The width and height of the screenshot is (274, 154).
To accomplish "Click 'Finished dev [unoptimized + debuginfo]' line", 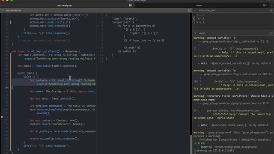I will click(235, 140).
